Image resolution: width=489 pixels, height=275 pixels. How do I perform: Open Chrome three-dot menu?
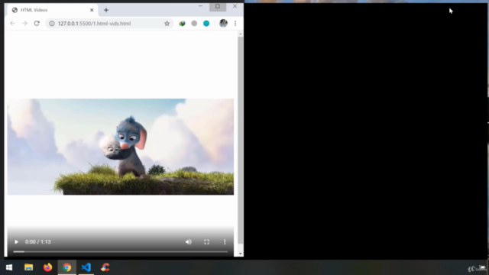click(235, 24)
